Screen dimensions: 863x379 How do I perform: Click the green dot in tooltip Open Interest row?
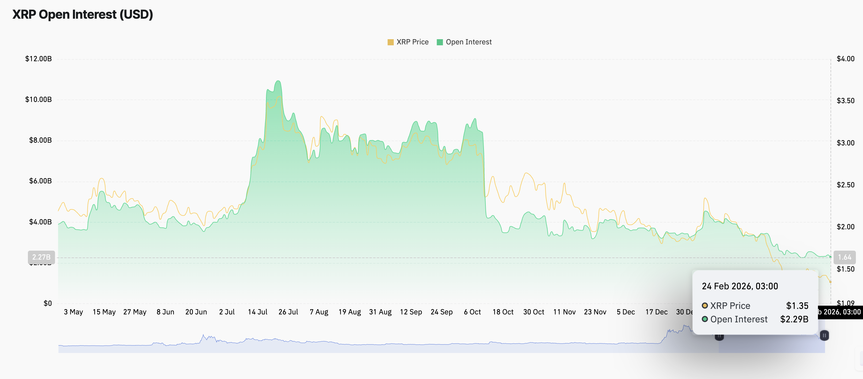coord(705,319)
